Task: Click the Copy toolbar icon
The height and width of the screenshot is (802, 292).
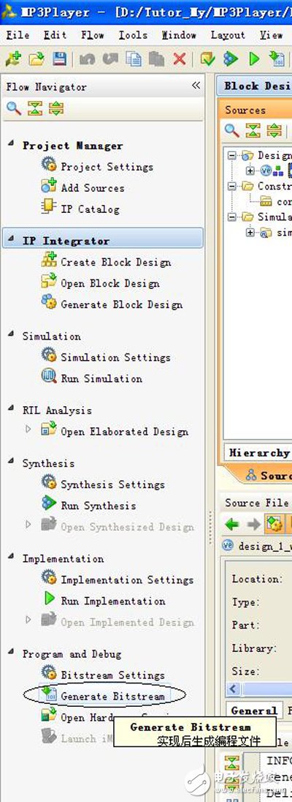Action: 135,59
